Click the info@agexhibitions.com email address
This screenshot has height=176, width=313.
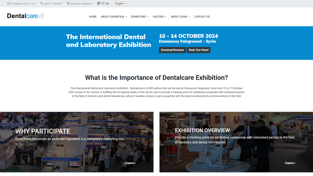pyautogui.click(x=23, y=4)
